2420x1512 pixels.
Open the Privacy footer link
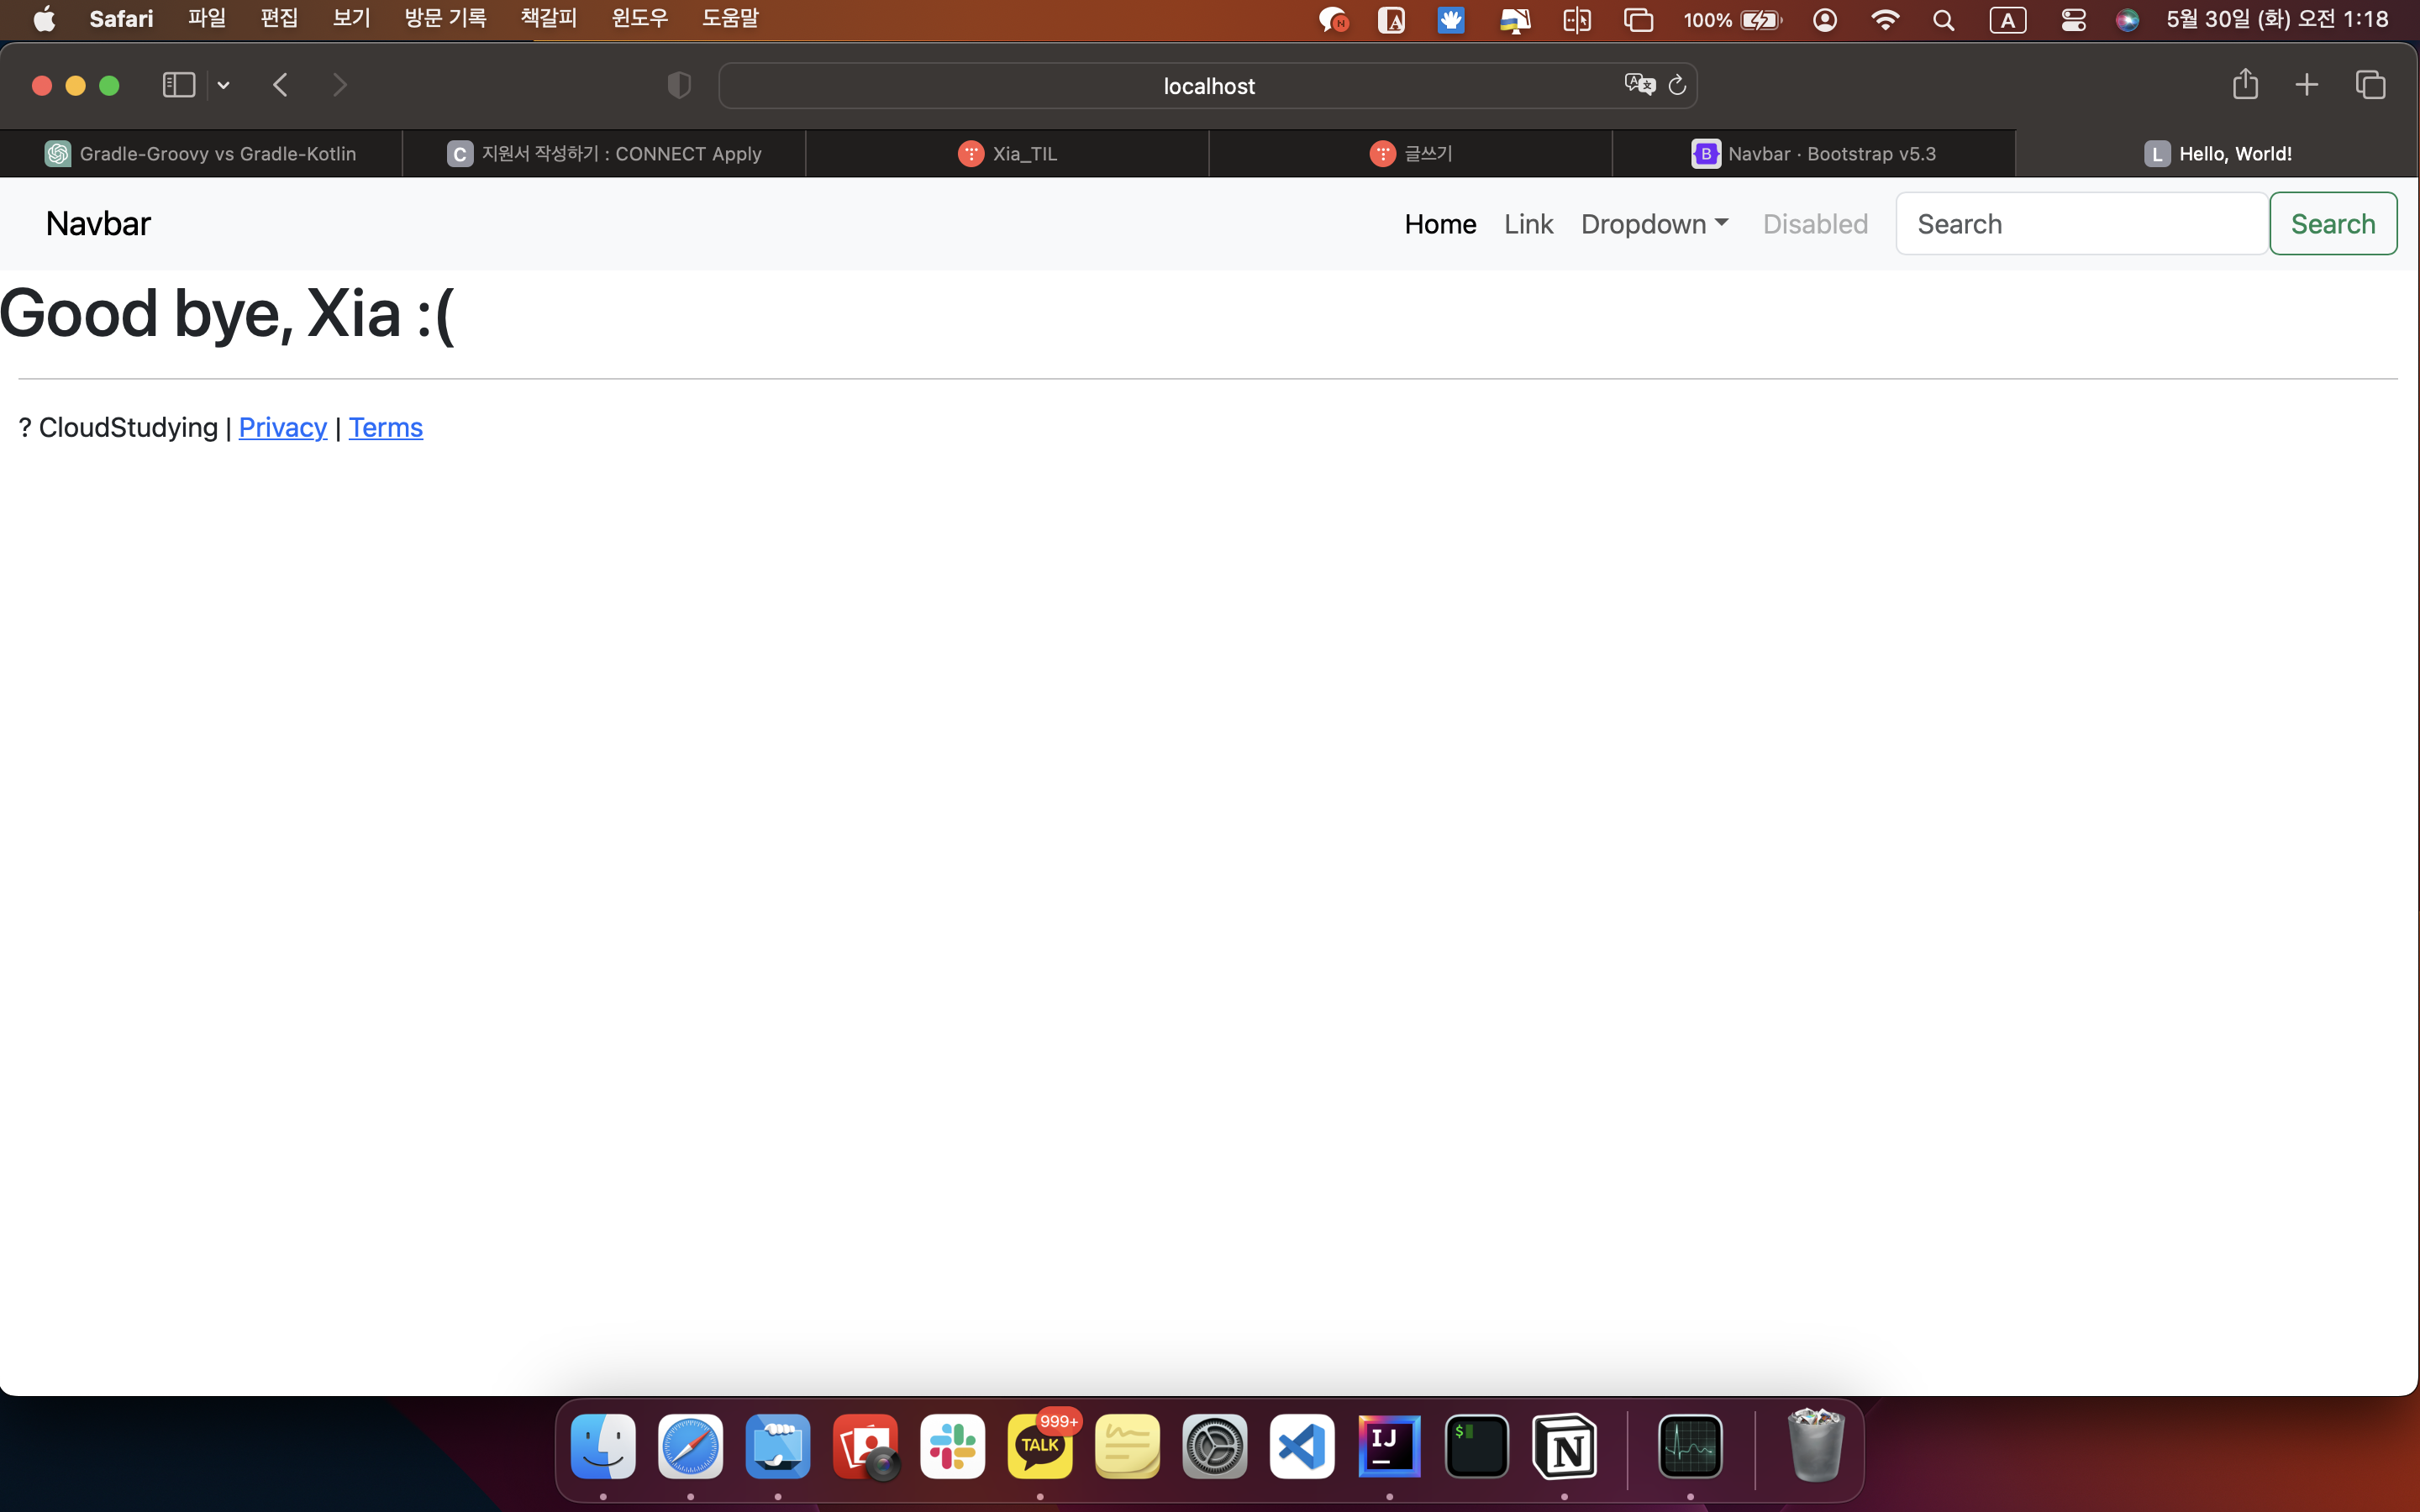pos(282,428)
